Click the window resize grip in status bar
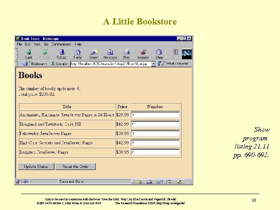This screenshot has width=280, height=210. click(190, 182)
